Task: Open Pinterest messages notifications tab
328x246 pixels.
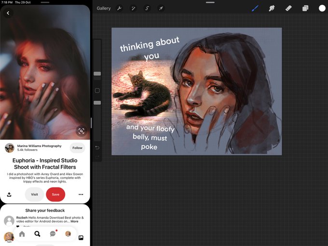Action: [x=53, y=233]
